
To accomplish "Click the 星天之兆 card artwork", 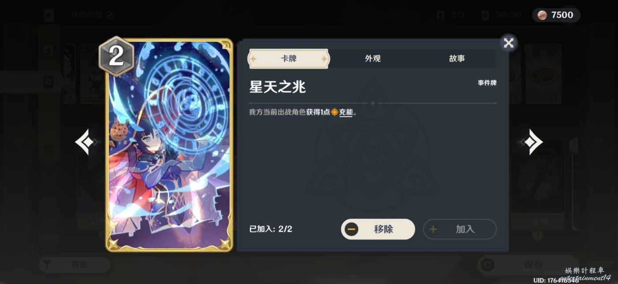I will [x=170, y=145].
